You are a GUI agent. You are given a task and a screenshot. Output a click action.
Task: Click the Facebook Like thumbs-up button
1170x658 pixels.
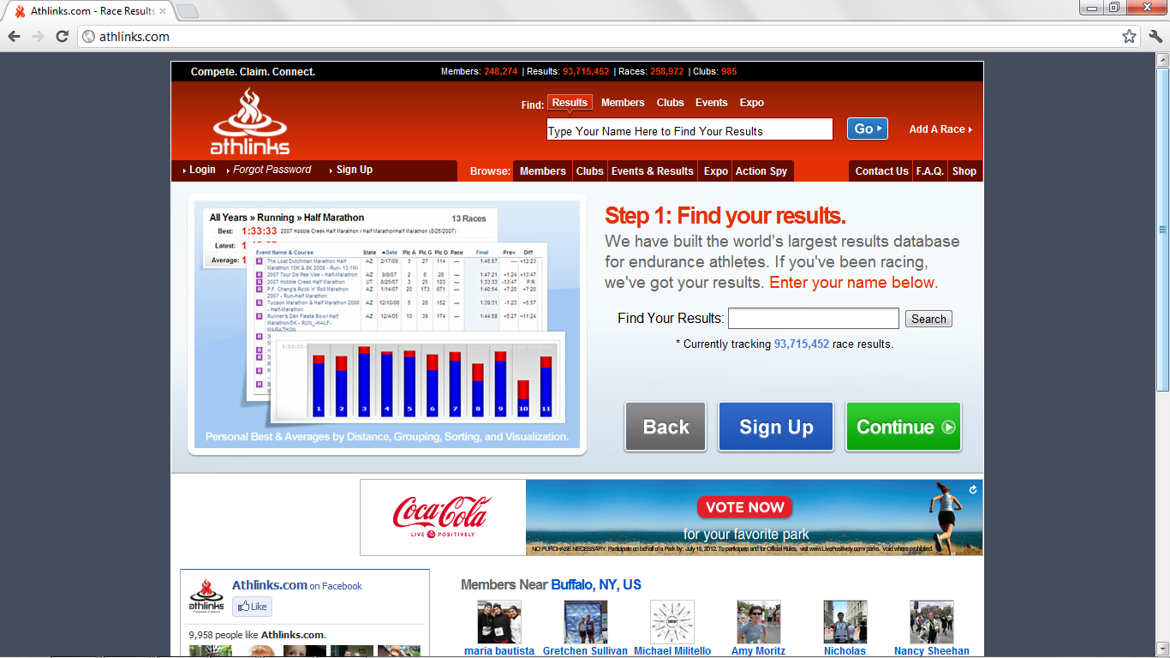[x=252, y=607]
